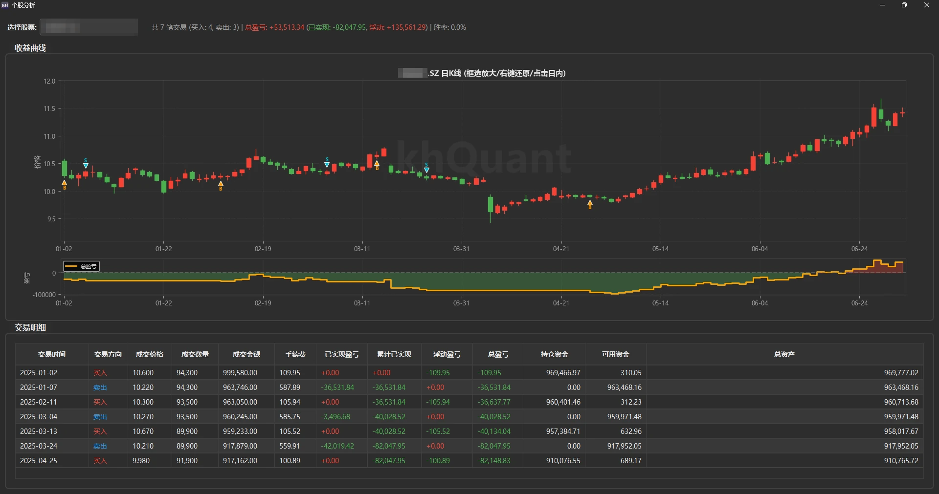This screenshot has height=494, width=939.
Task: Click the 成交金额 column header
Action: (x=246, y=354)
